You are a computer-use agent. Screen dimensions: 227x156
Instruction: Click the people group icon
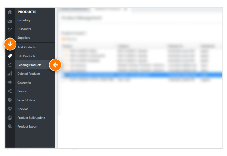10,109
